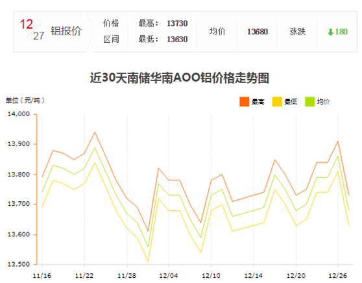Select the 11/16 x-axis date label
Viewport: 362px width, 283px height.
(x=42, y=276)
